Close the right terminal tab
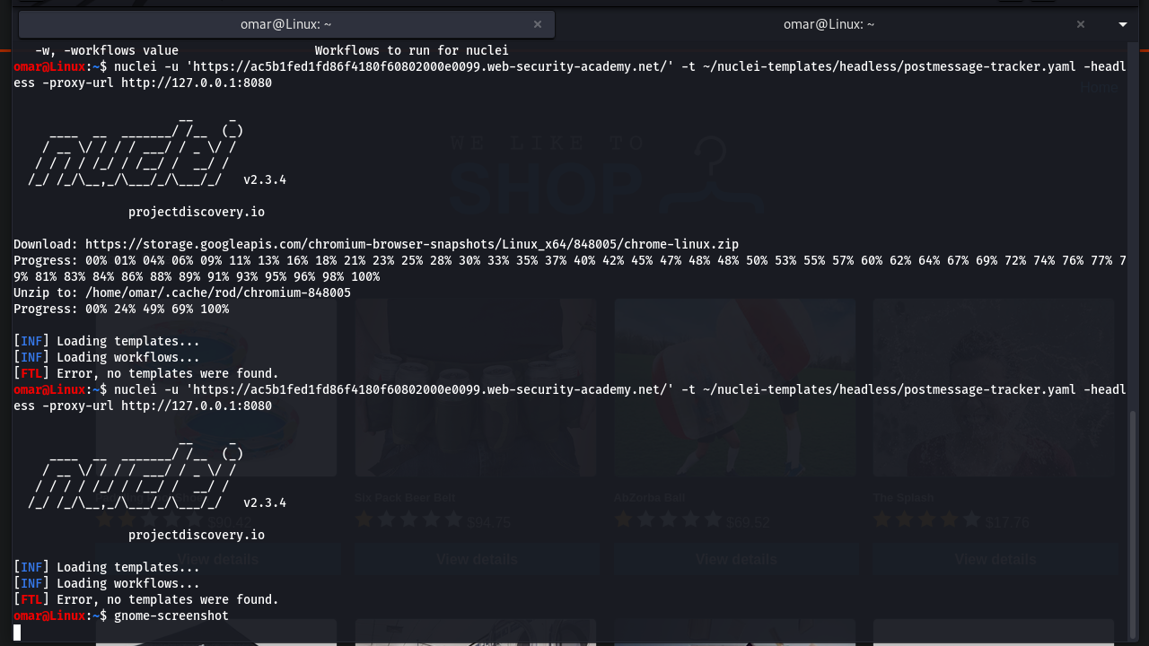Viewport: 1149px width, 646px height. pyautogui.click(x=1081, y=24)
